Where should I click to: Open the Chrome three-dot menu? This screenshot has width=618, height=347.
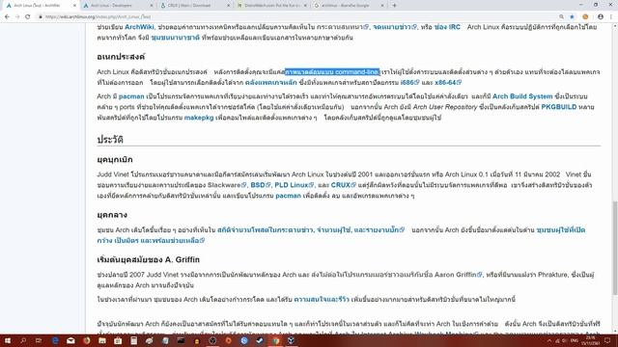tap(611, 17)
